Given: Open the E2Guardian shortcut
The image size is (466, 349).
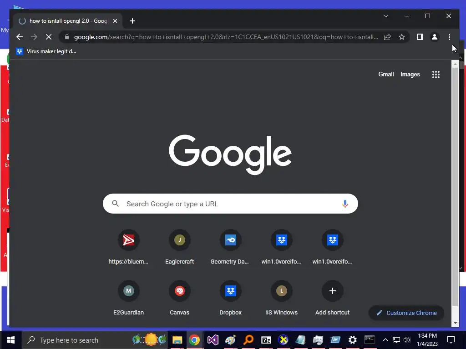Looking at the screenshot, I should 128,298.
